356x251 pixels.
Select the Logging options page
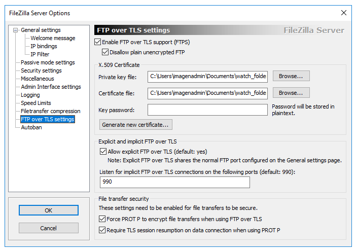(x=30, y=95)
